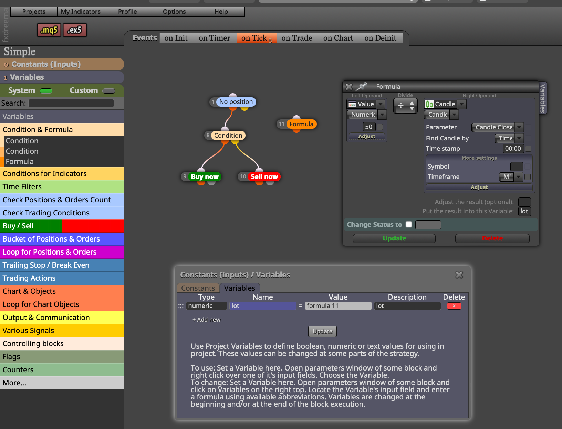
Task: Delete the lot variable with red x
Action: tap(454, 306)
